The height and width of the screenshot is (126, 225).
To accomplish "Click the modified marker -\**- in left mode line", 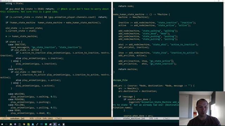I will pyautogui.click(x=4, y=118).
